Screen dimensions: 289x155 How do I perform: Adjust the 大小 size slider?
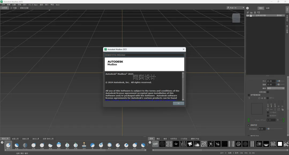[280, 81]
